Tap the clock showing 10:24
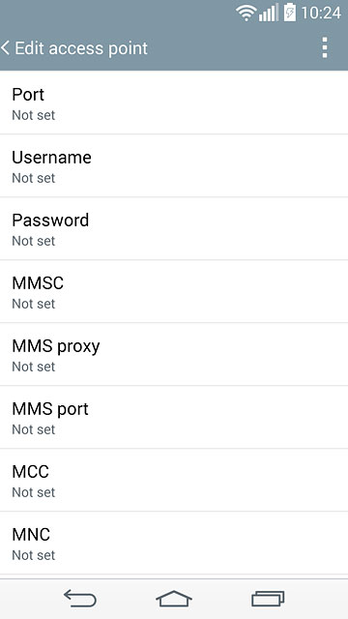The width and height of the screenshot is (348, 619). click(x=321, y=13)
